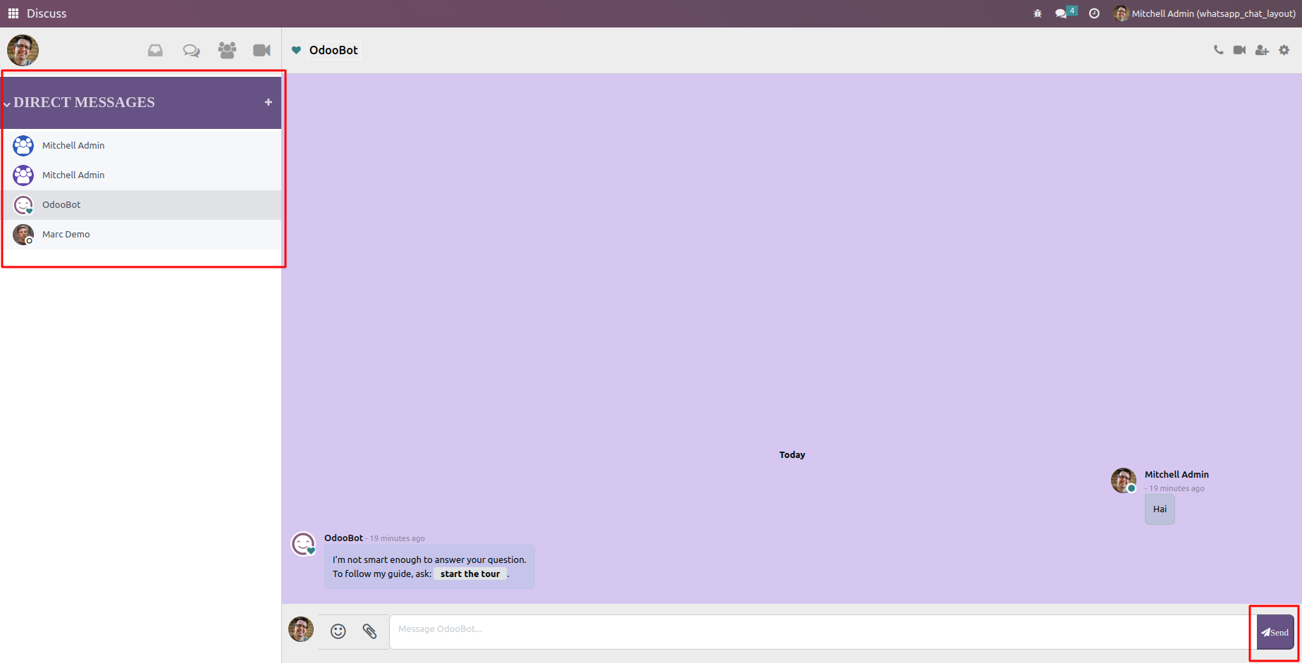Image resolution: width=1302 pixels, height=663 pixels.
Task: Open the channels group icon in sidebar
Action: 227,50
